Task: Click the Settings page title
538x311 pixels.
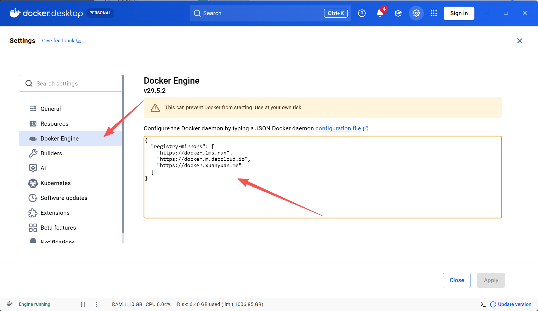Action: (23, 41)
